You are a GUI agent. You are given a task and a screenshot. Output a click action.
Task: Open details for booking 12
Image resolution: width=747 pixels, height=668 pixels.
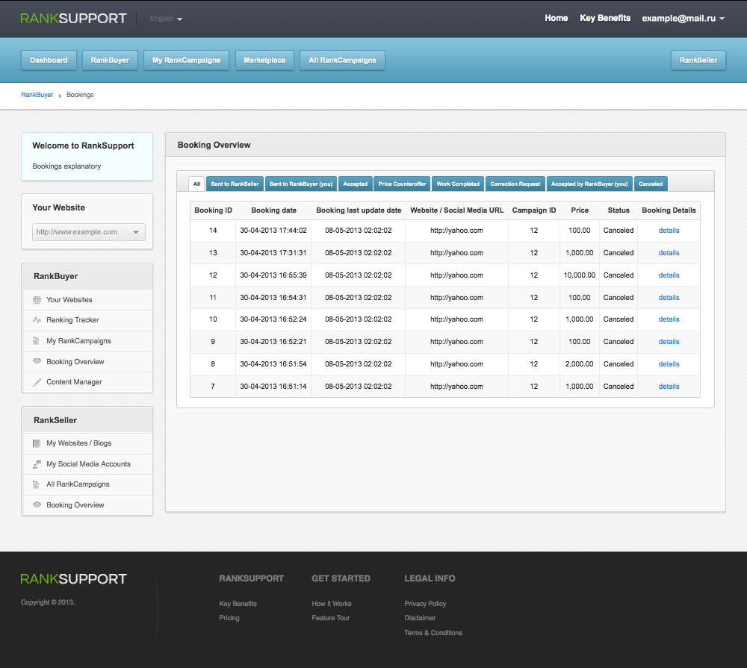669,275
